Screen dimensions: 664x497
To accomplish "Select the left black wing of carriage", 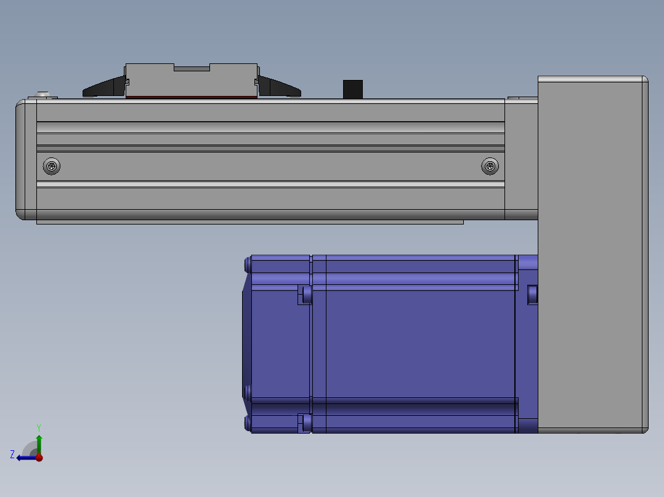I will [x=104, y=87].
